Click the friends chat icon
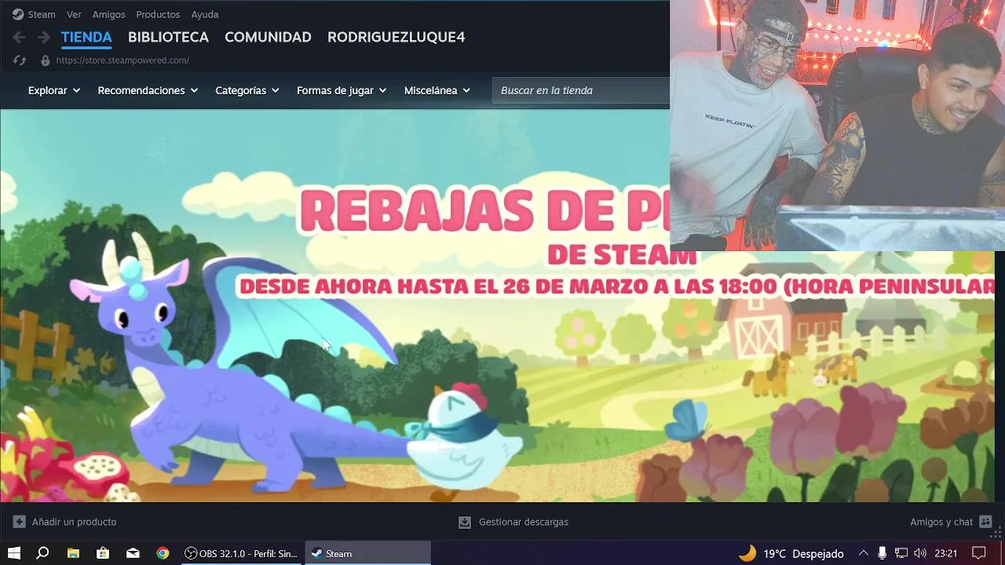 point(986,522)
